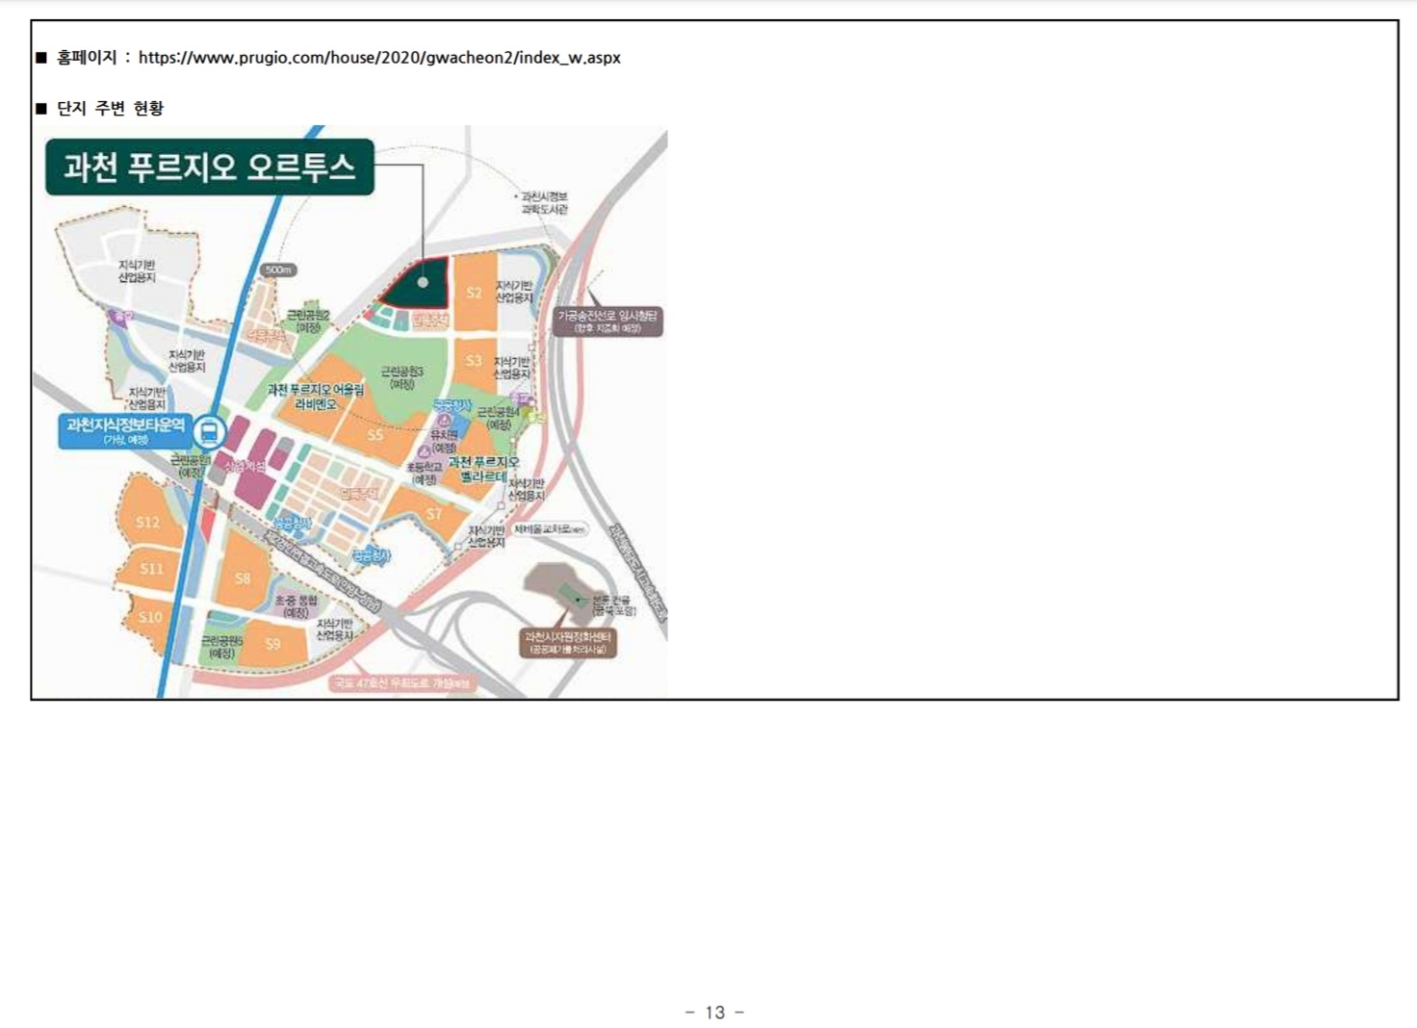1417x1028 pixels.
Task: Click the subway train icon on map
Action: pos(209,432)
